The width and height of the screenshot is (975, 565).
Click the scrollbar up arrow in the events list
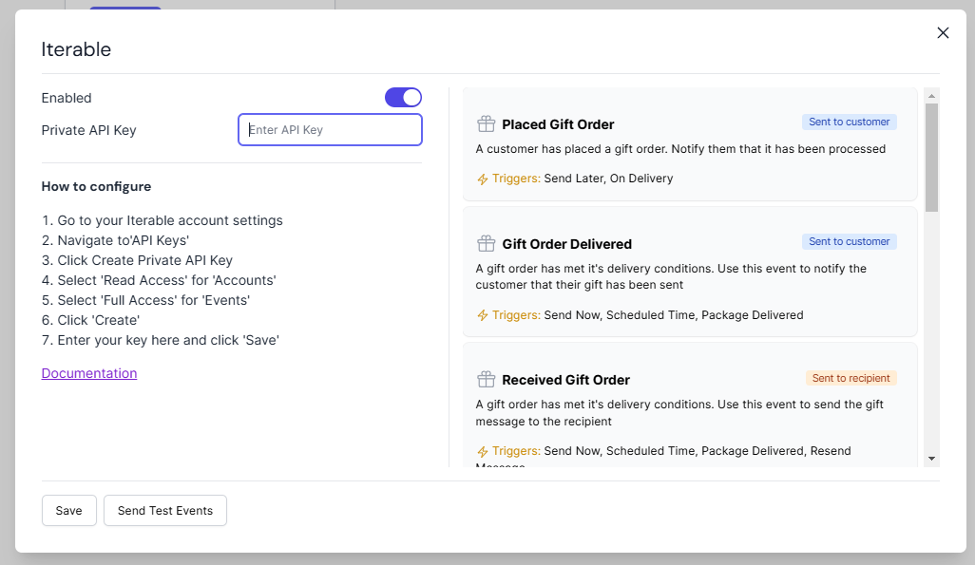931,96
